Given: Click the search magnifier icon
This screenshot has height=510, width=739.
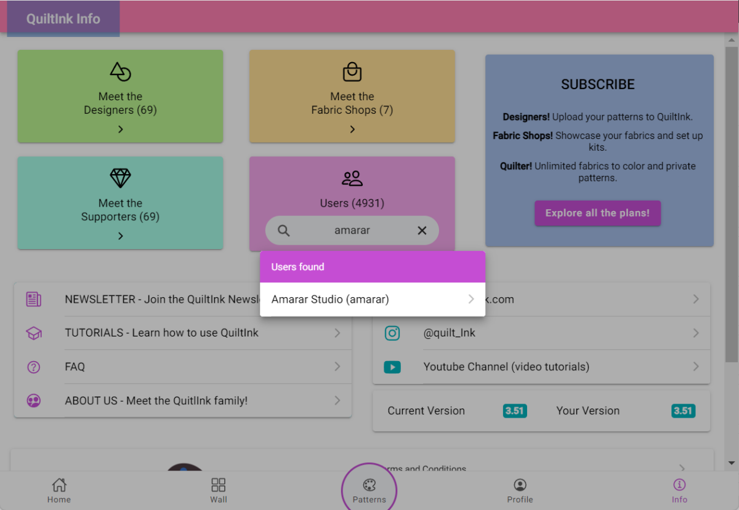Looking at the screenshot, I should point(283,231).
